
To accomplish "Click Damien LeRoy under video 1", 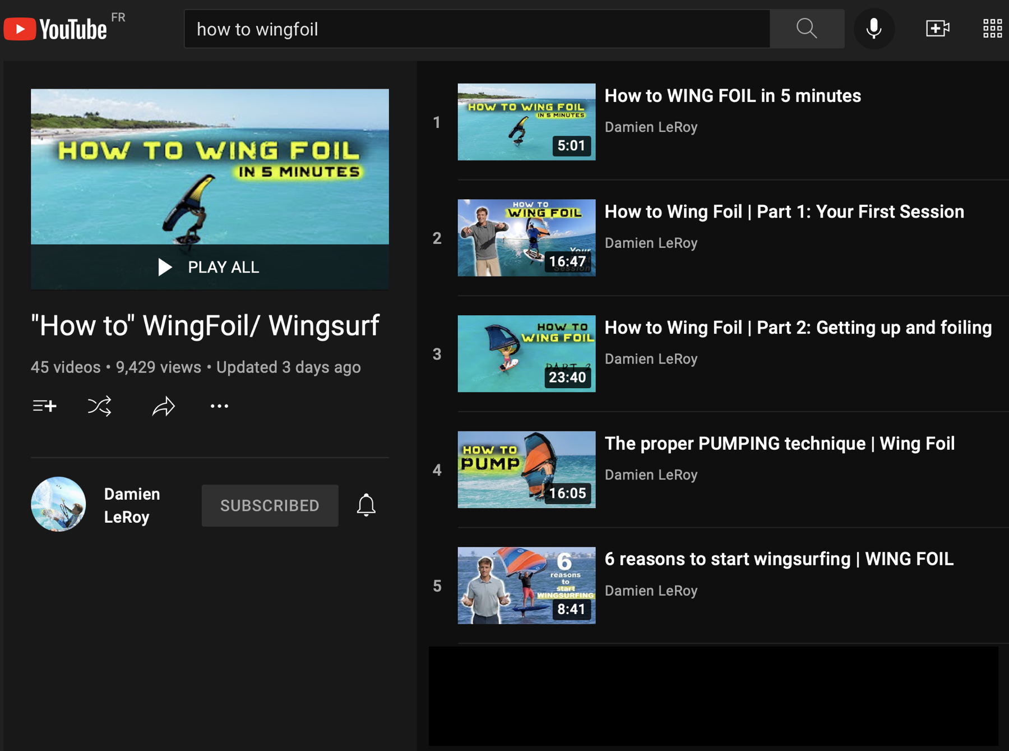I will pos(651,127).
